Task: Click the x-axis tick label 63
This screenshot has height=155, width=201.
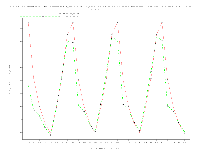Action: click(x=145, y=142)
